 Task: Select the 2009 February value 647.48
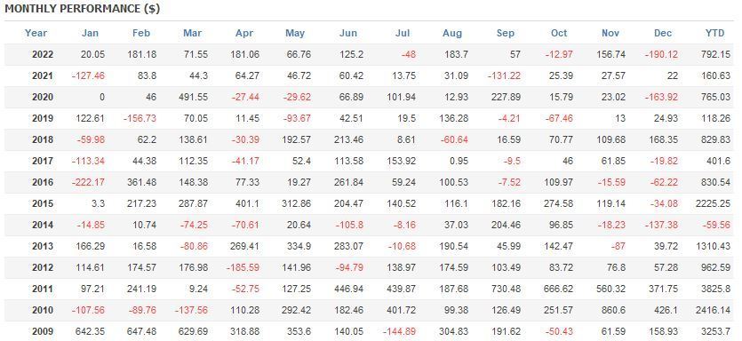[141, 331]
